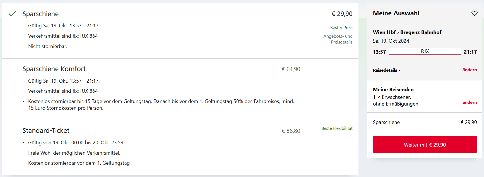Click the heart favorite icon
The width and height of the screenshot is (484, 177).
[474, 13]
